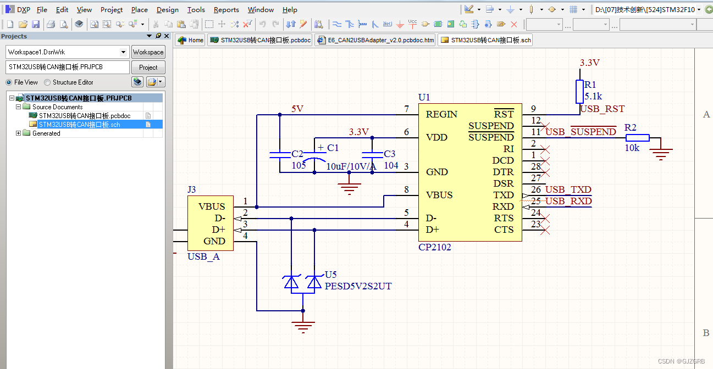The height and width of the screenshot is (369, 713).
Task: Open the Workspace1.DsnWrk dropdown
Action: tap(123, 52)
